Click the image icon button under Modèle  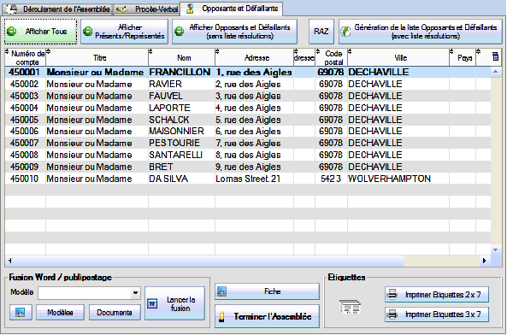21,313
